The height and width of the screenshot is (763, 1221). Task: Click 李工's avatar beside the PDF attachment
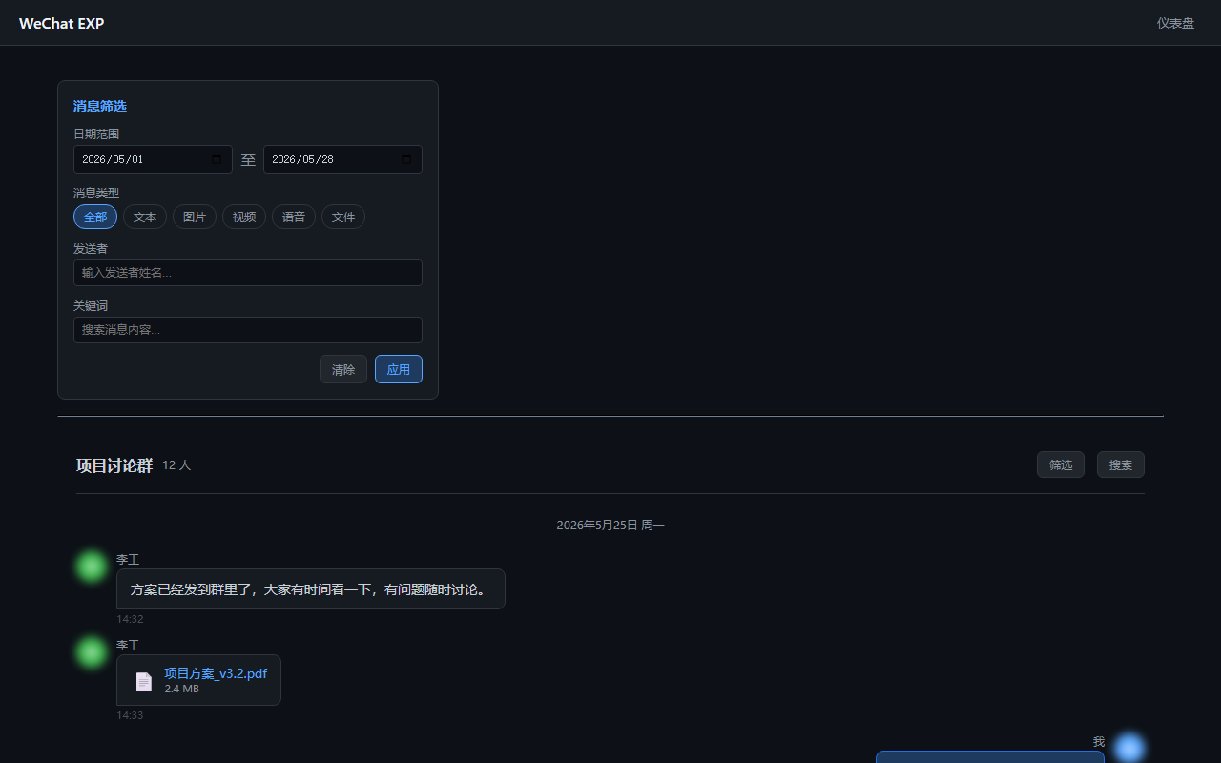coord(92,652)
